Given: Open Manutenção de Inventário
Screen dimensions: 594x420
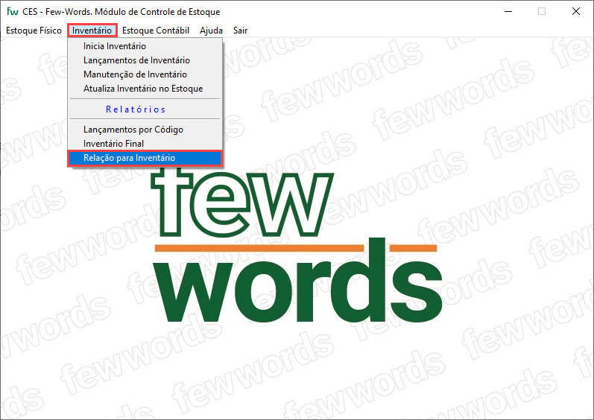Looking at the screenshot, I should [x=145, y=74].
